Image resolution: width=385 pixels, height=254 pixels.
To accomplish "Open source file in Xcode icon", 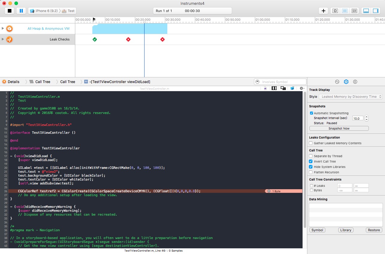I will coord(292,88).
